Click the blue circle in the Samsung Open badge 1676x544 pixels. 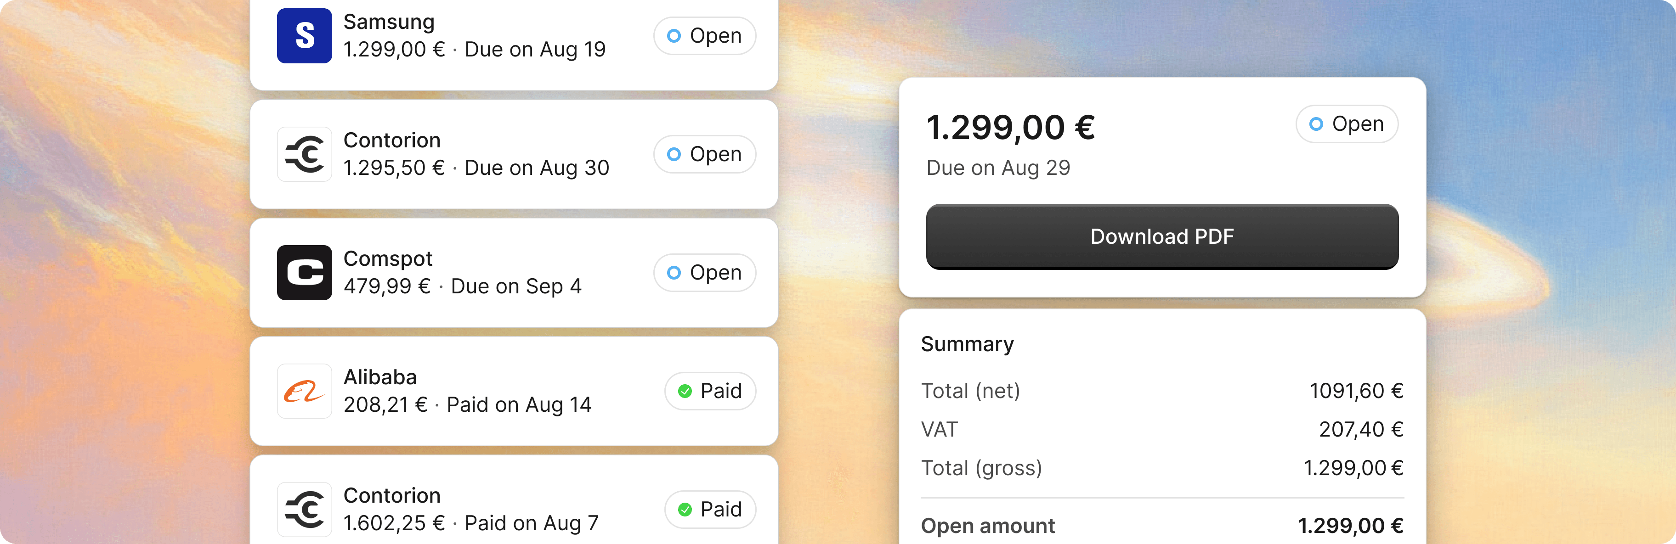(x=675, y=36)
